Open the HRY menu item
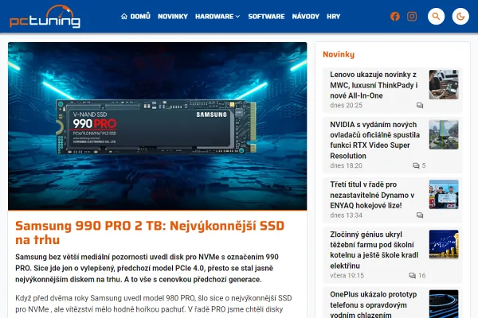 point(333,17)
